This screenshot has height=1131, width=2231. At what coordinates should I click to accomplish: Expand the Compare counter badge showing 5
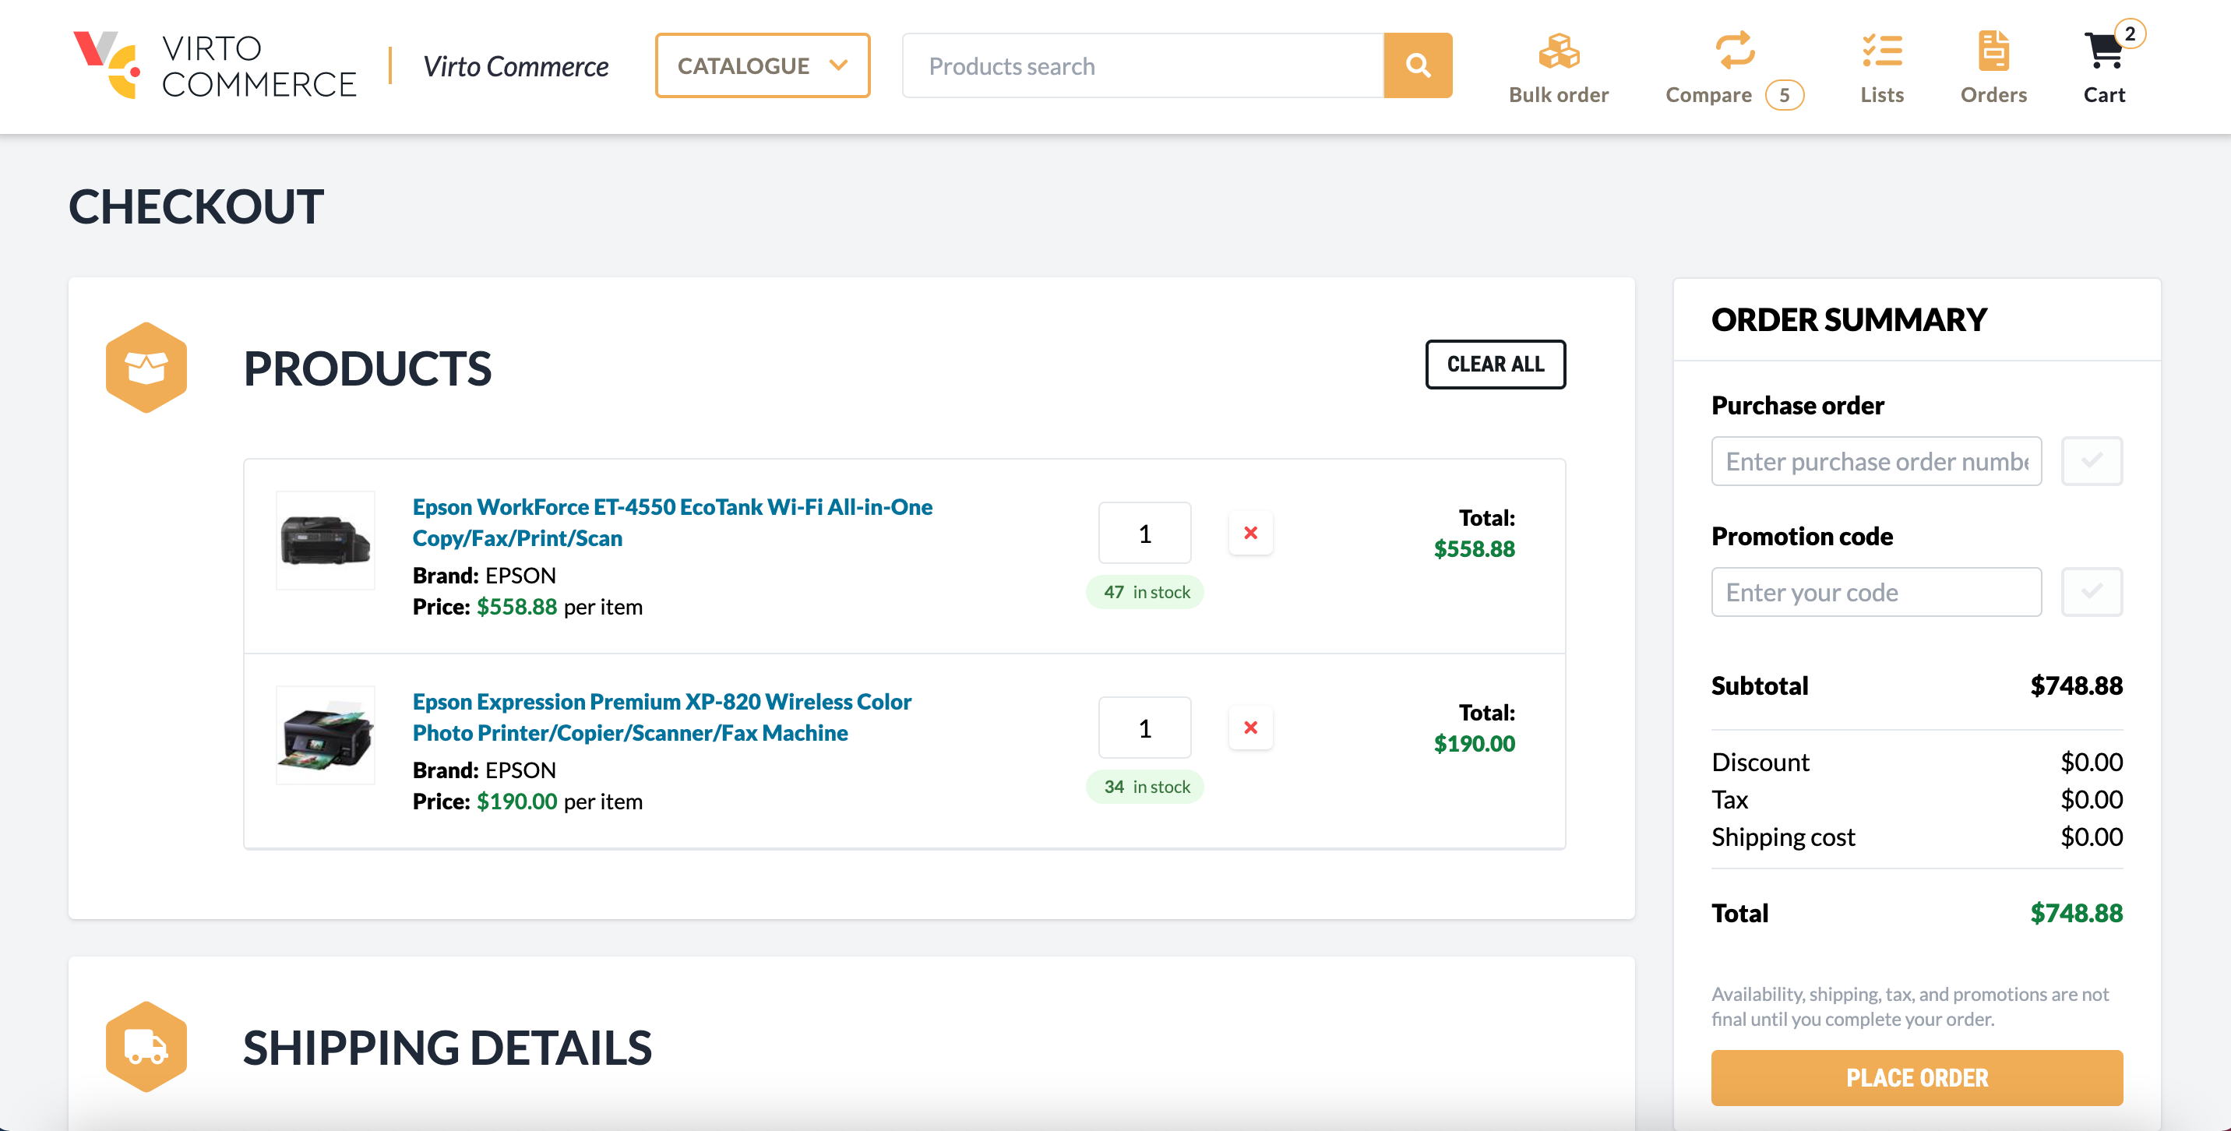click(x=1784, y=95)
